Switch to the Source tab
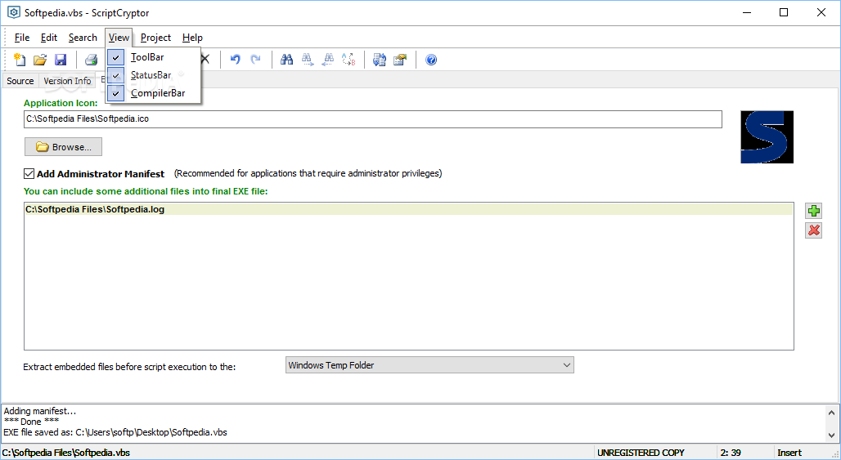Screen dimensions: 841x460 (x=20, y=81)
